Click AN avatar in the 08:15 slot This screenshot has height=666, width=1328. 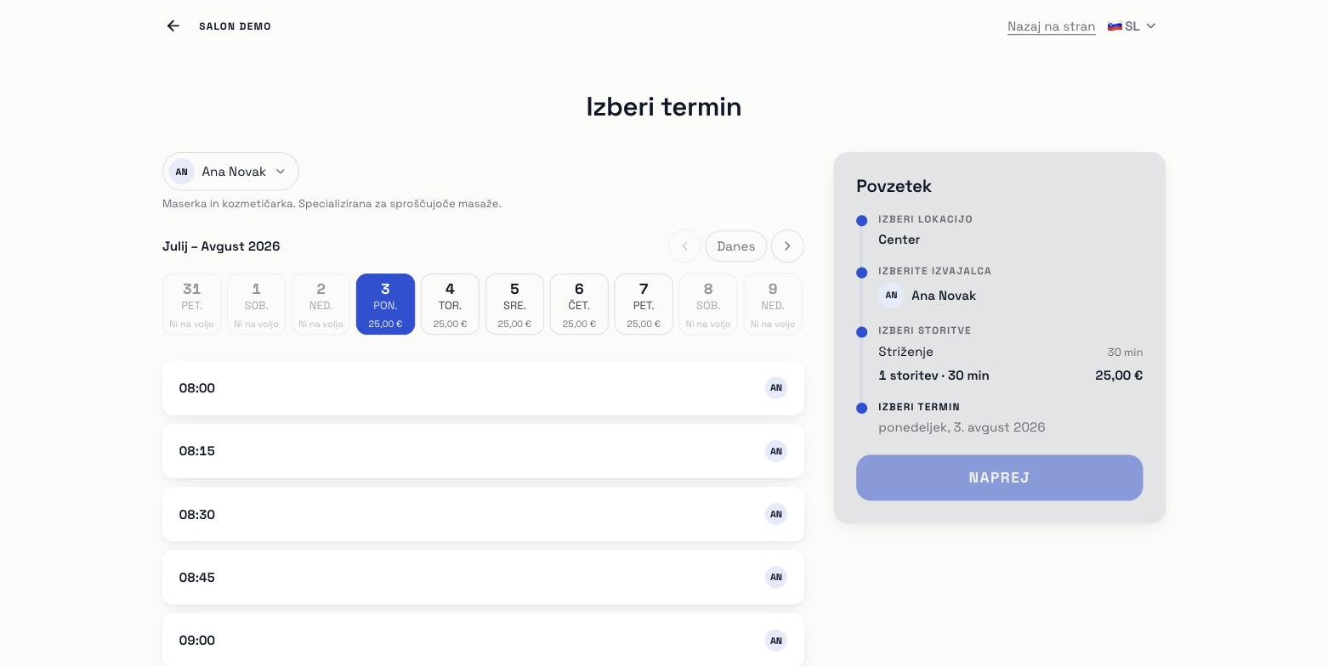point(776,451)
